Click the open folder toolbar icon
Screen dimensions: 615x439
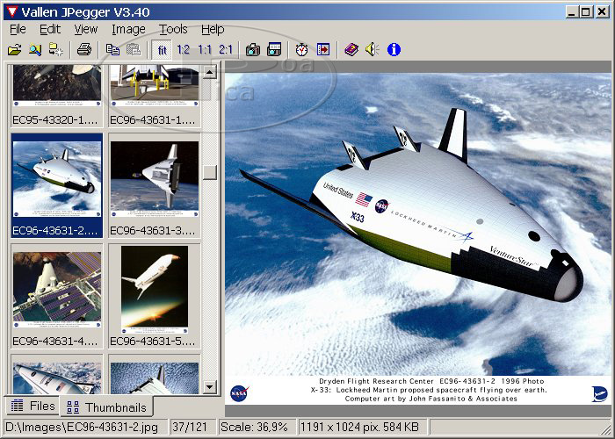pos(15,49)
